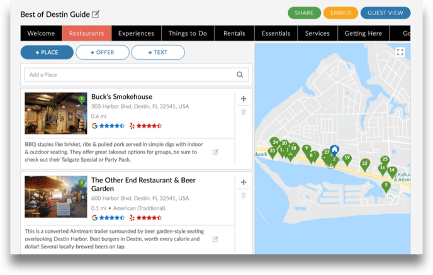Image resolution: width=433 pixels, height=275 pixels.
Task: Click Google star rating for Buck's Smokehouse
Action: click(x=112, y=126)
